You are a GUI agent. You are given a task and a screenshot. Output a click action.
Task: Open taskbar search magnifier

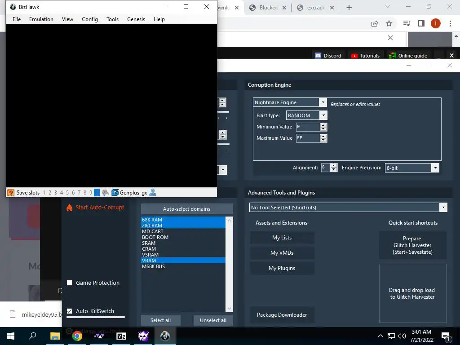coord(32,336)
